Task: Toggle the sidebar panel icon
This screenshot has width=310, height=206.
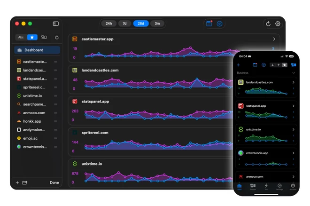Action: click(x=56, y=24)
